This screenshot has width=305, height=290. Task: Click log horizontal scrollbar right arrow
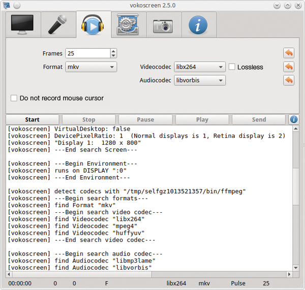pos(289,274)
